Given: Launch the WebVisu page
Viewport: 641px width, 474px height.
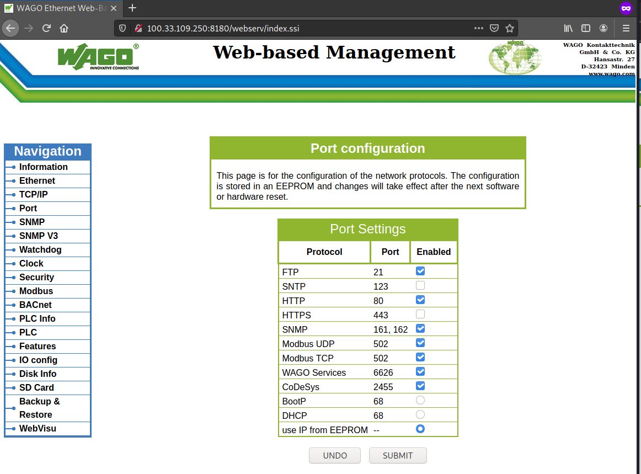Looking at the screenshot, I should click(x=38, y=429).
